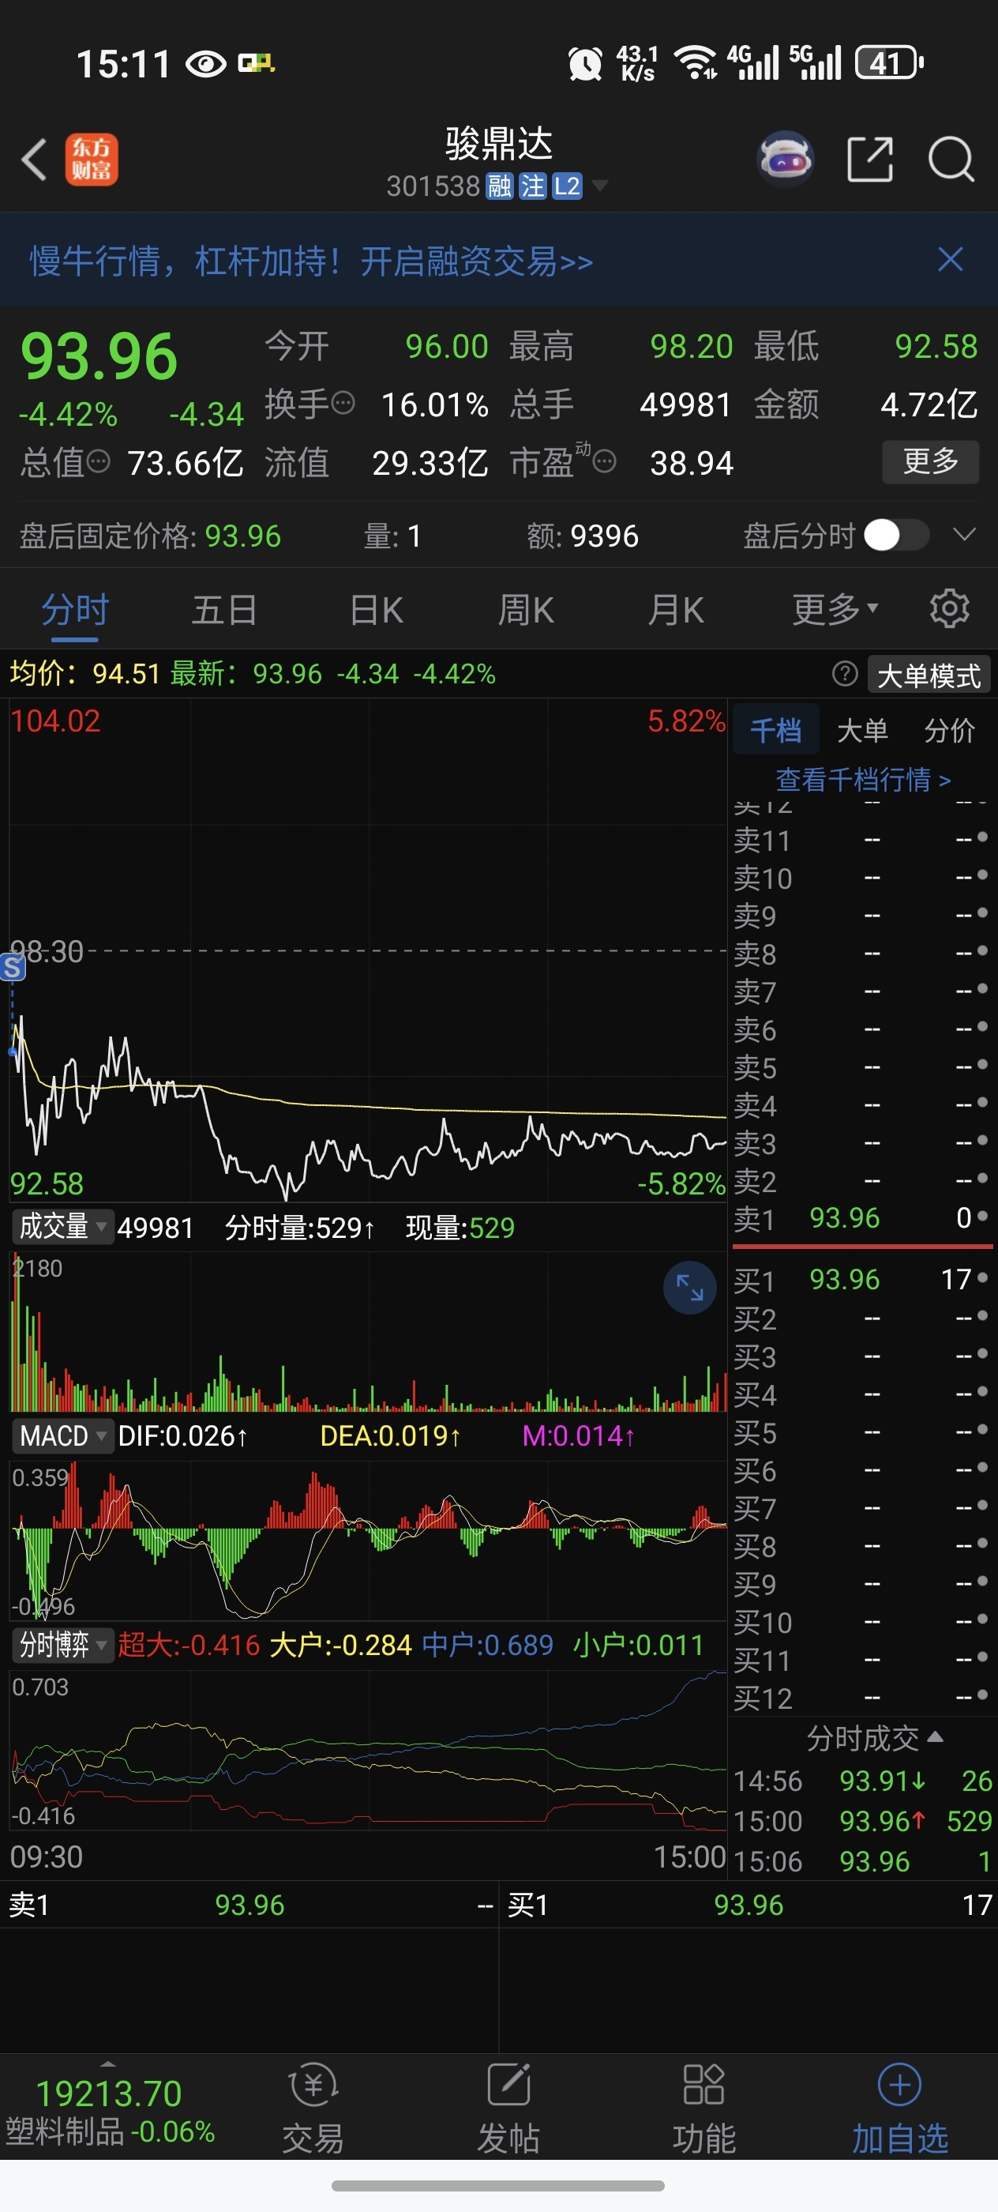Image resolution: width=998 pixels, height=2212 pixels.
Task: Switch to the 周K tab
Action: pyautogui.click(x=525, y=611)
